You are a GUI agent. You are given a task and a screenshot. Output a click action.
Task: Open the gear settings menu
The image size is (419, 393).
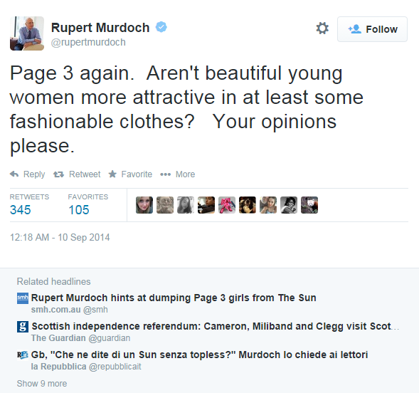click(x=322, y=28)
